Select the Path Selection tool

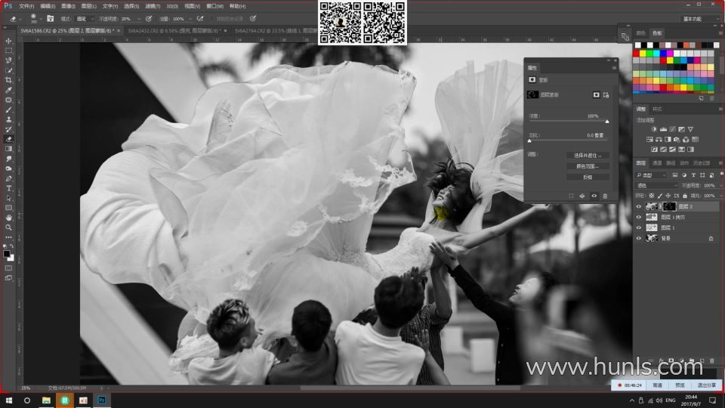point(9,198)
